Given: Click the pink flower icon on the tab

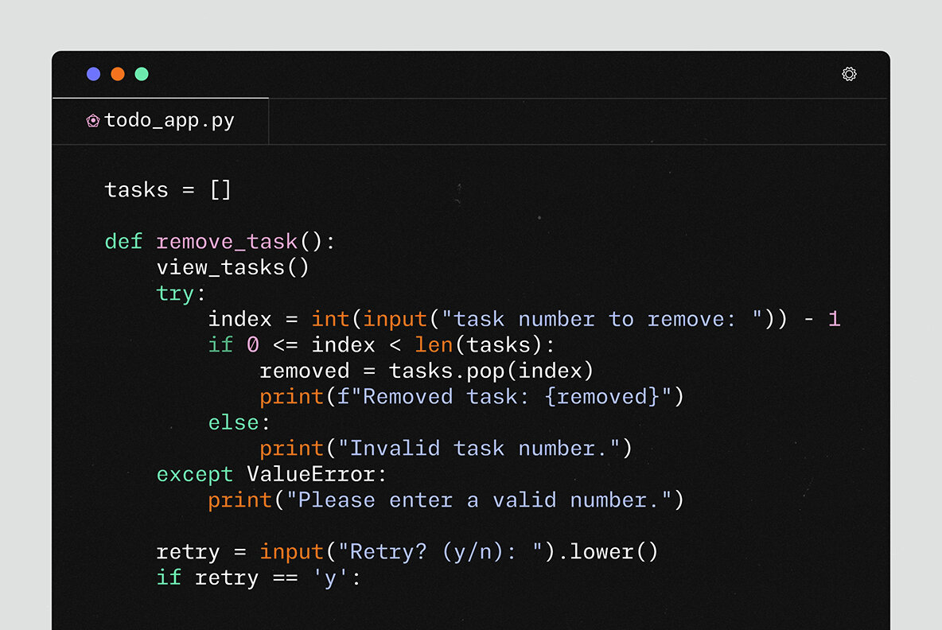Looking at the screenshot, I should [x=93, y=120].
